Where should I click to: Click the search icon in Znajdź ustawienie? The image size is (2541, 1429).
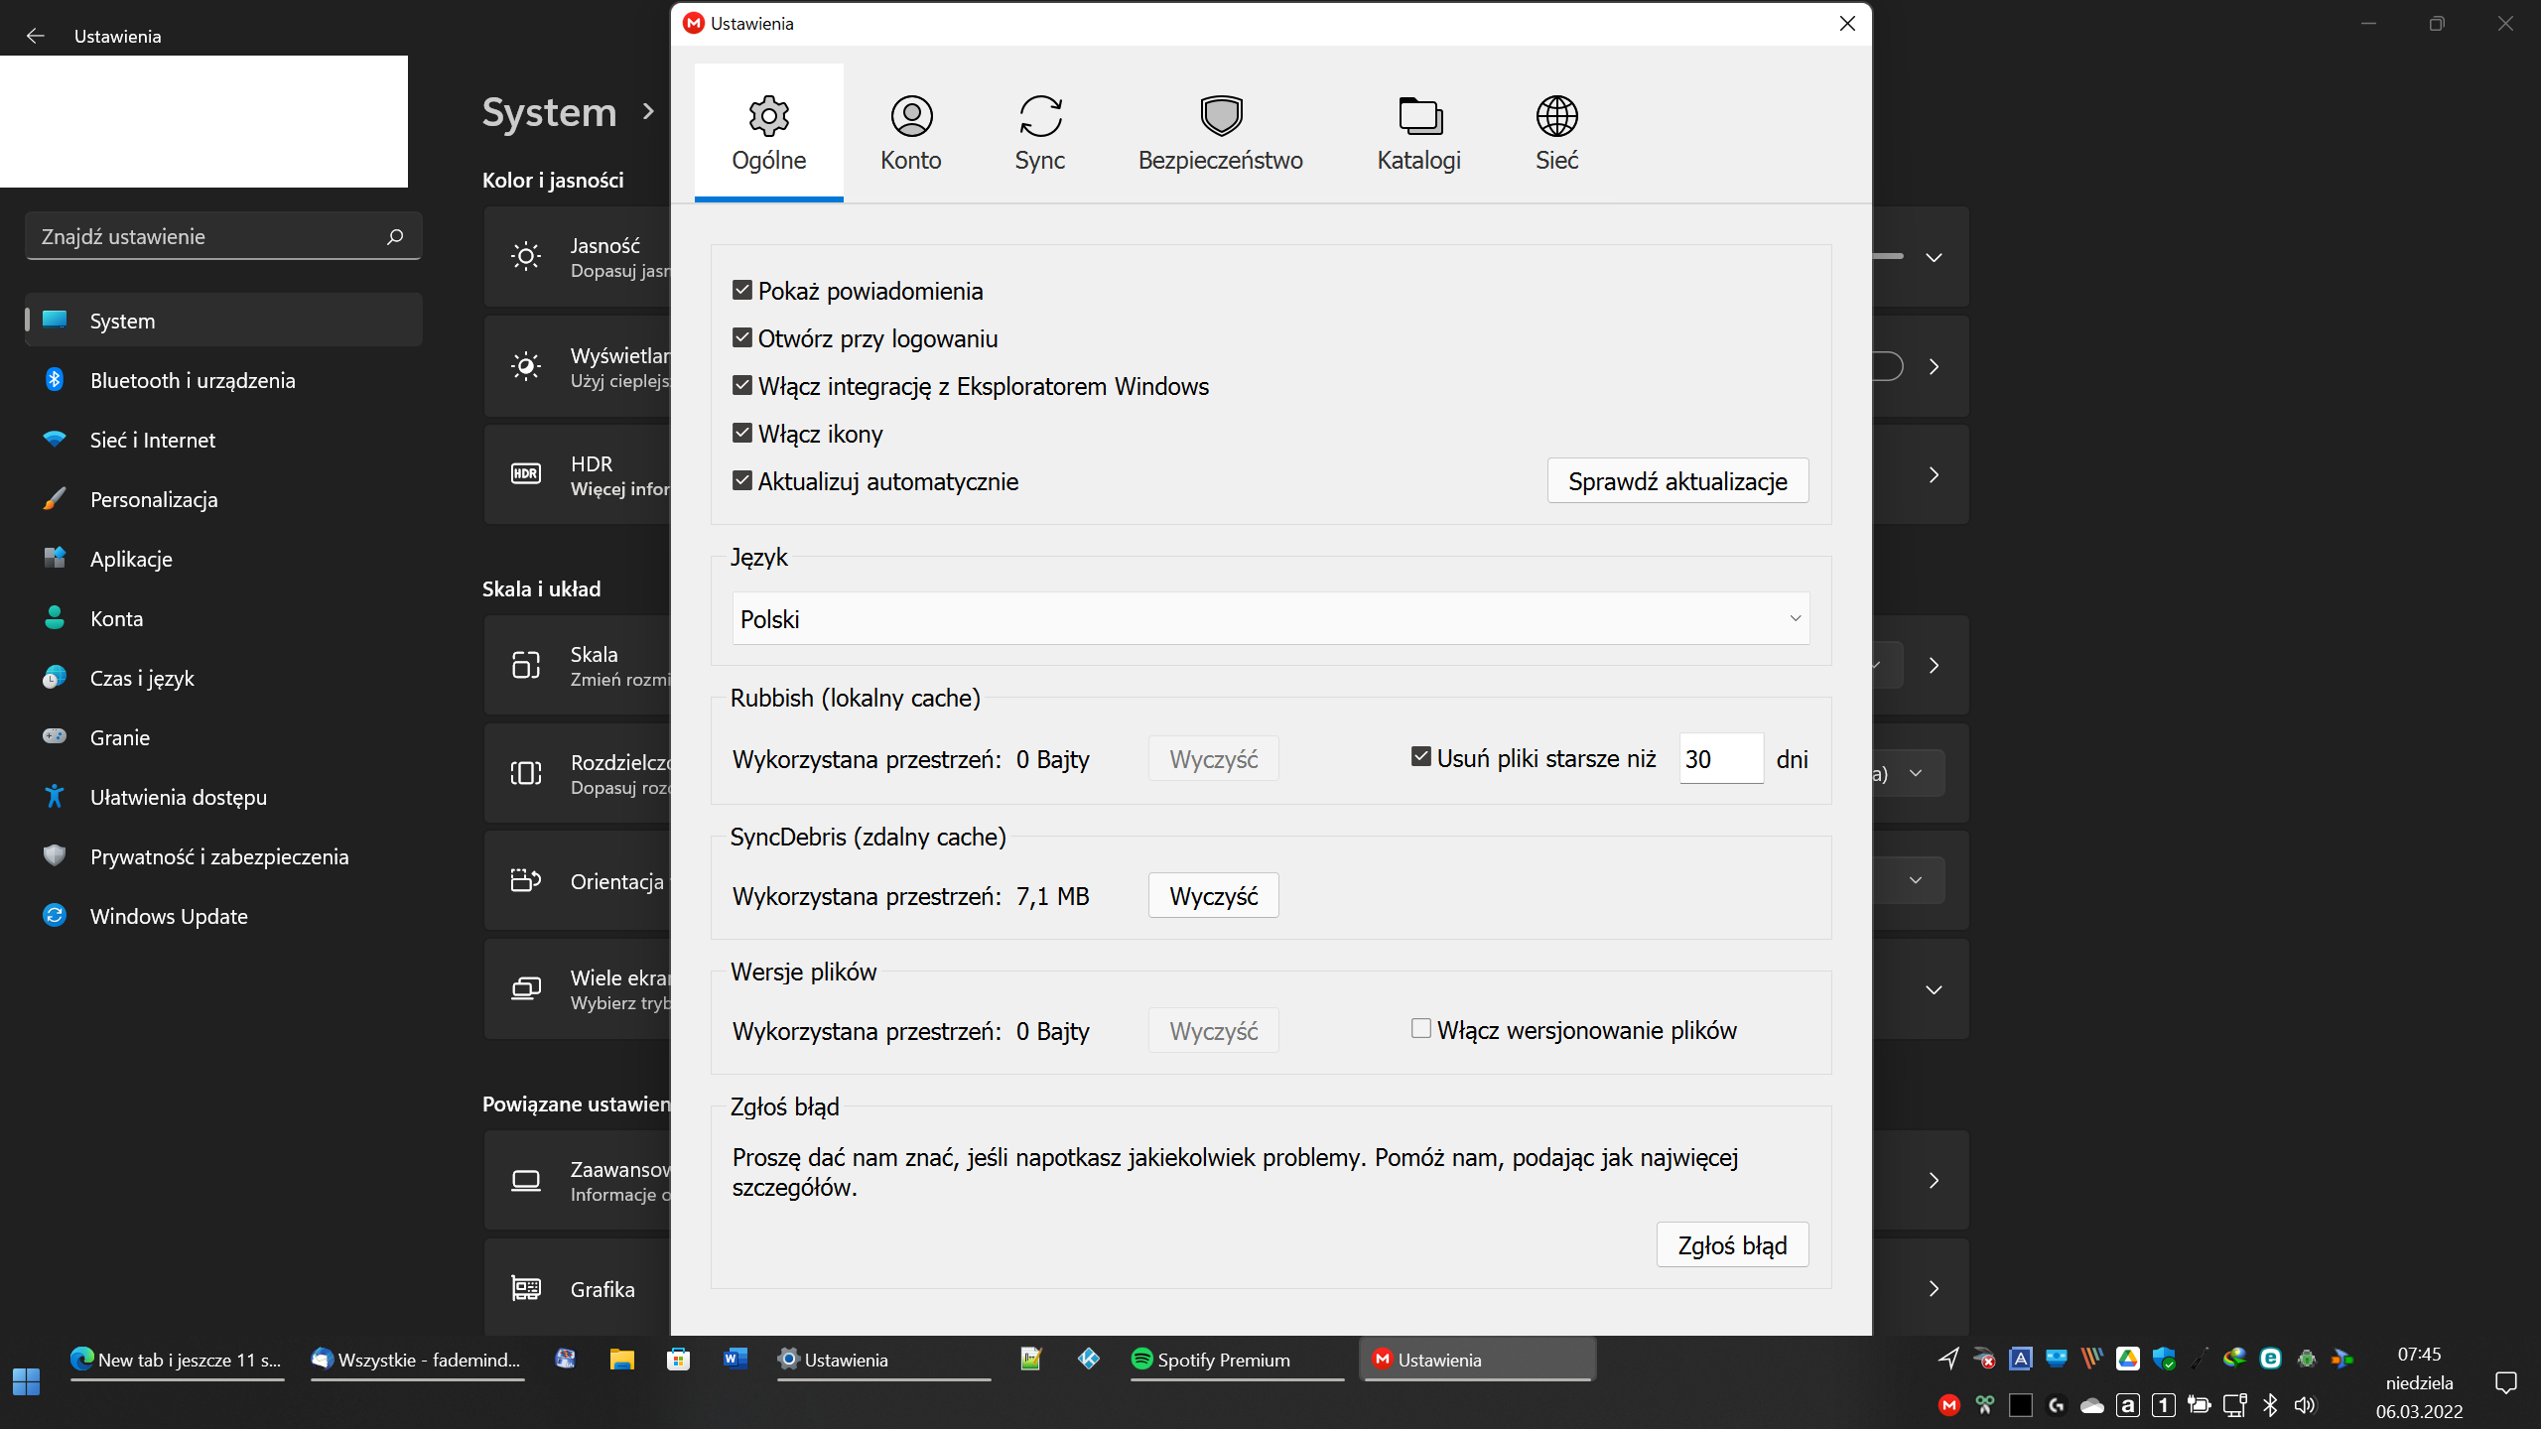[x=395, y=236]
